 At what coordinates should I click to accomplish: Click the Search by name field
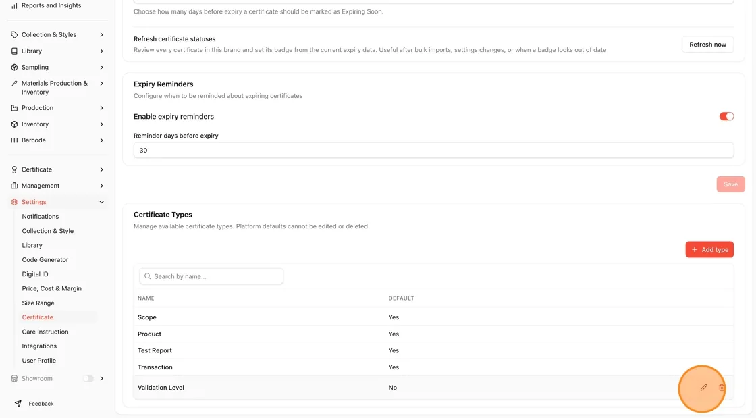tap(211, 276)
